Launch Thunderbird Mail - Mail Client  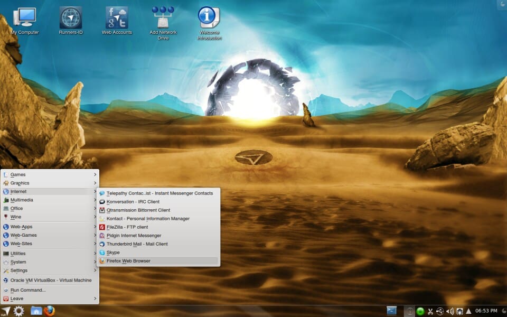coord(158,244)
